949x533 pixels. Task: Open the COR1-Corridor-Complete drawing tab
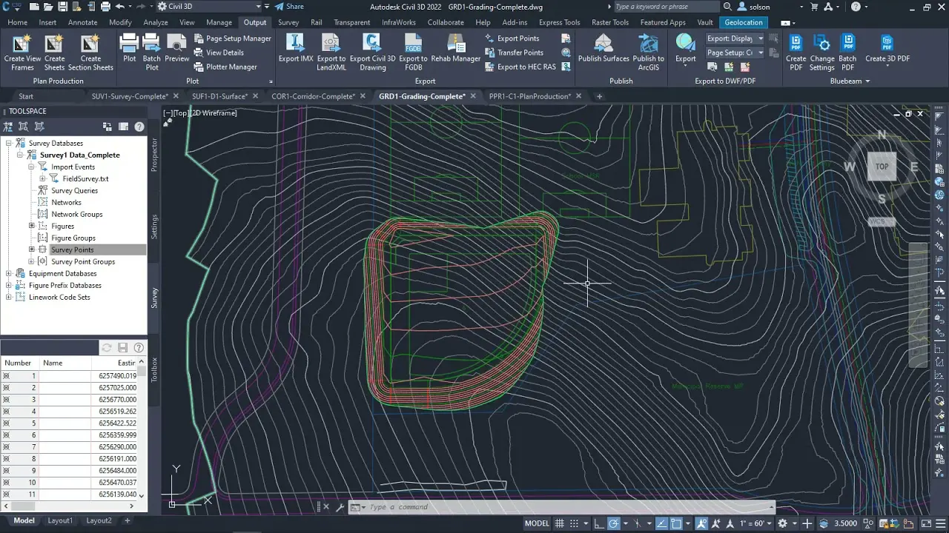(x=314, y=96)
